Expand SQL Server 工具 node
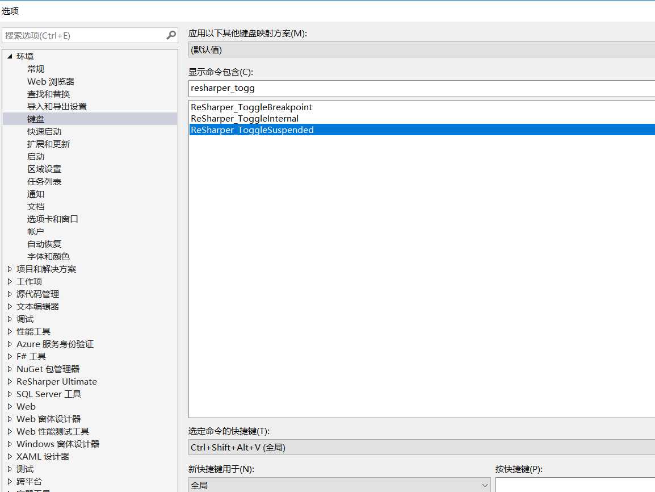The height and width of the screenshot is (492, 655). pyautogui.click(x=10, y=394)
